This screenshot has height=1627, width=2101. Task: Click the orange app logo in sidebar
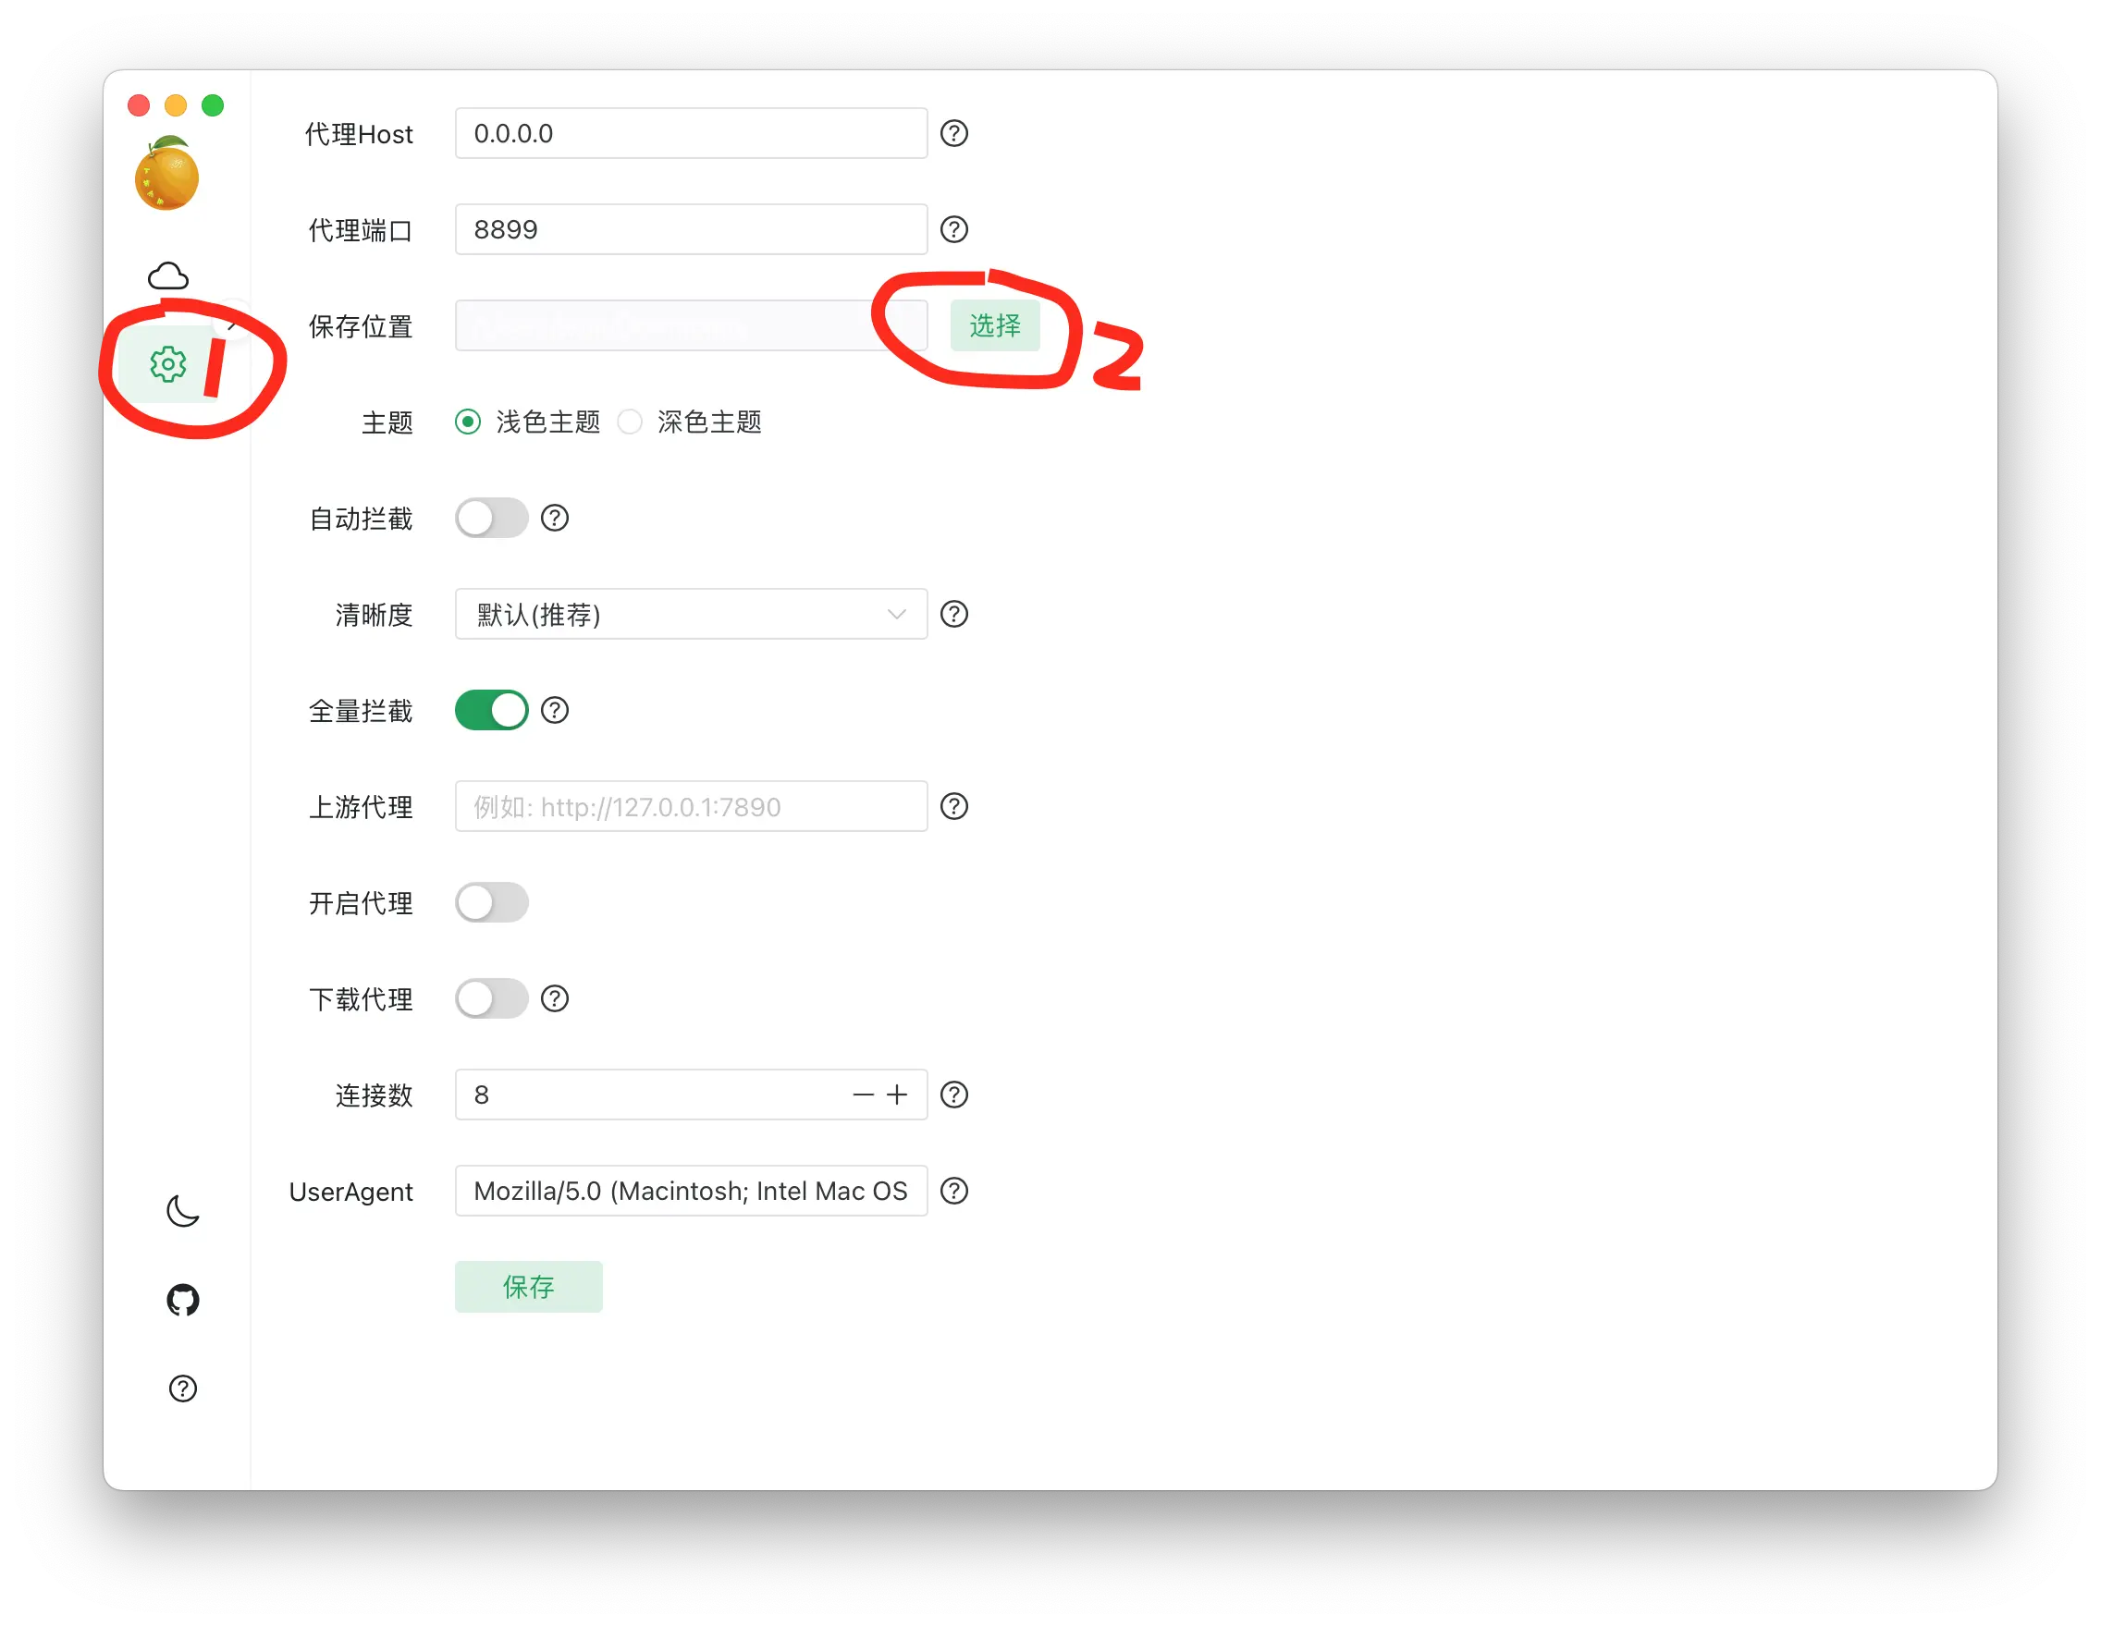[x=167, y=176]
